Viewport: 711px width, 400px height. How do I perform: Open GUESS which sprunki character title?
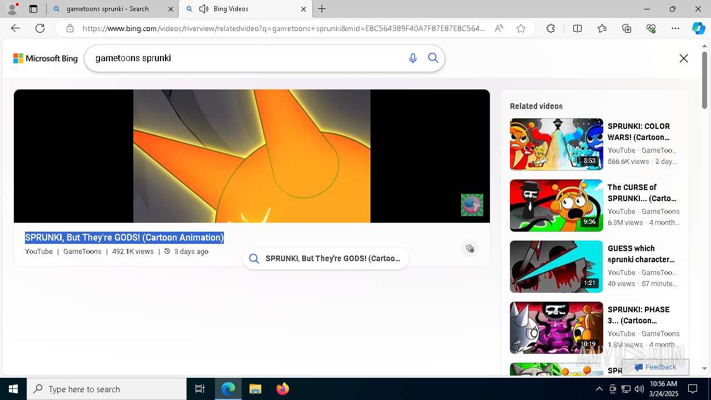pos(641,254)
